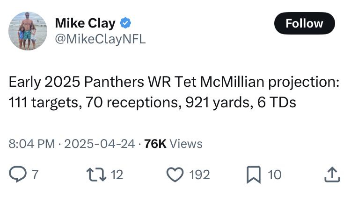The height and width of the screenshot is (203, 351).
Task: Click the tweet line mentioning Tet McMillian
Action: click(x=174, y=82)
